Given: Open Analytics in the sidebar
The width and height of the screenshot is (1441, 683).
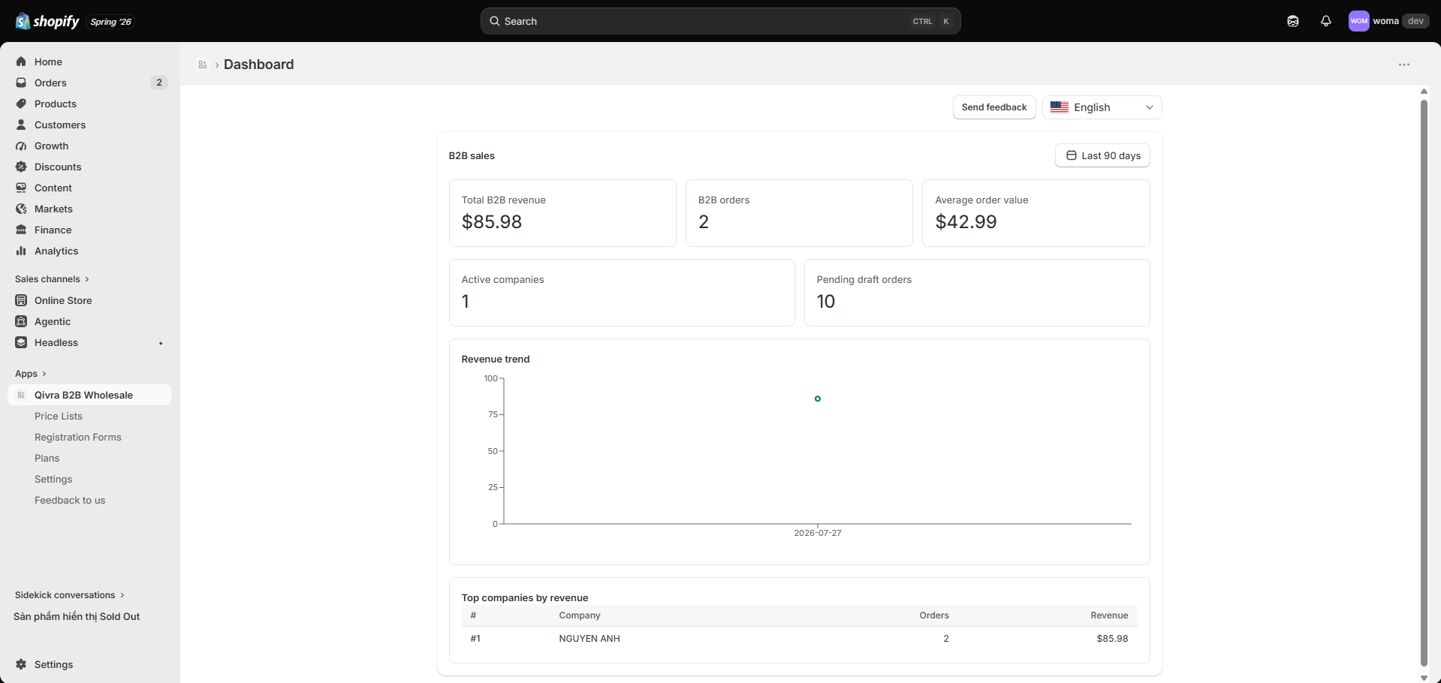Looking at the screenshot, I should (x=89, y=251).
